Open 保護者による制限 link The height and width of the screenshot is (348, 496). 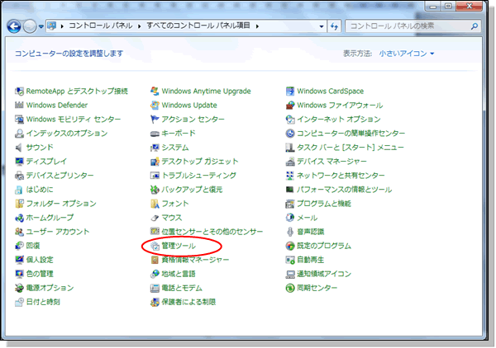[188, 302]
